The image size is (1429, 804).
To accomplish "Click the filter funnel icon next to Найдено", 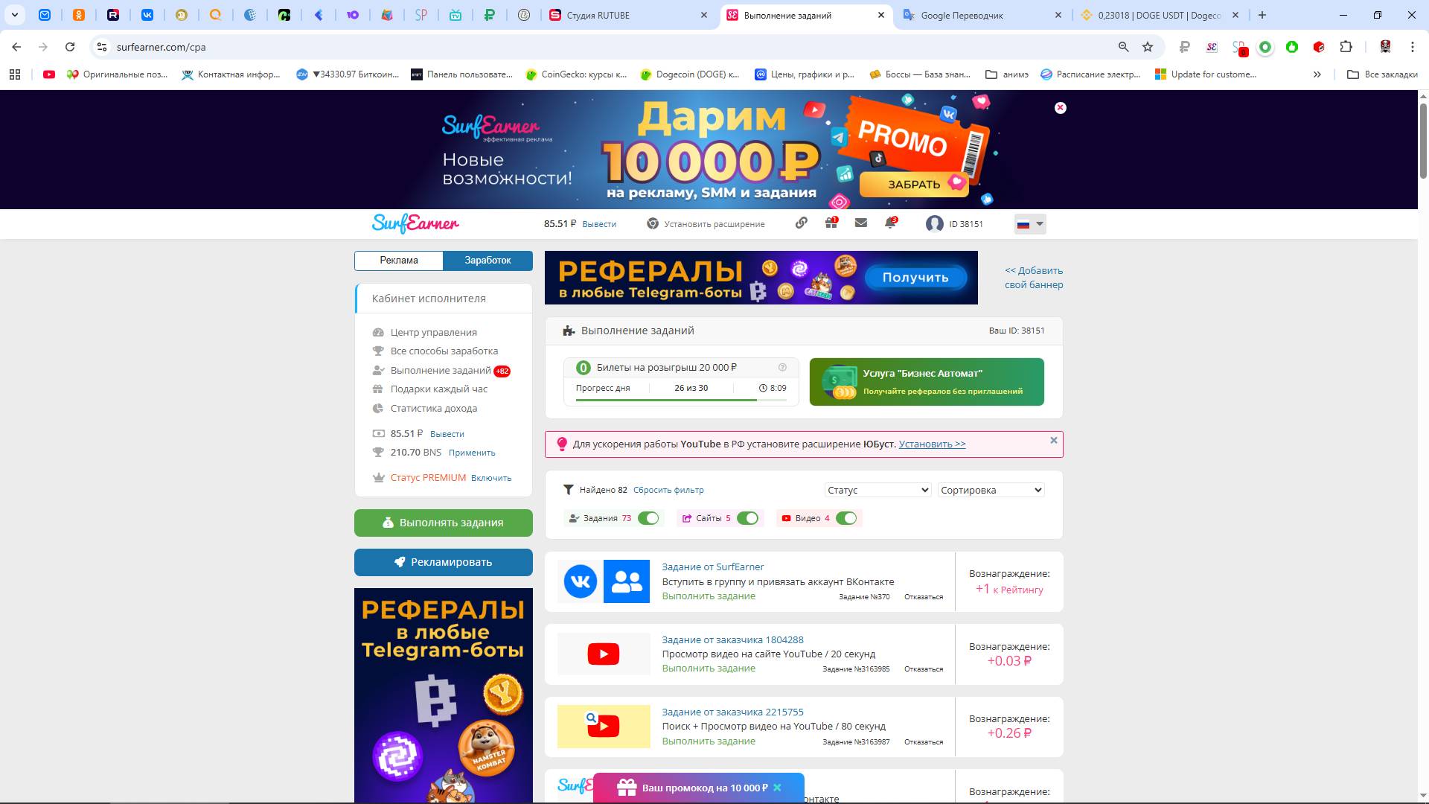I will (569, 490).
